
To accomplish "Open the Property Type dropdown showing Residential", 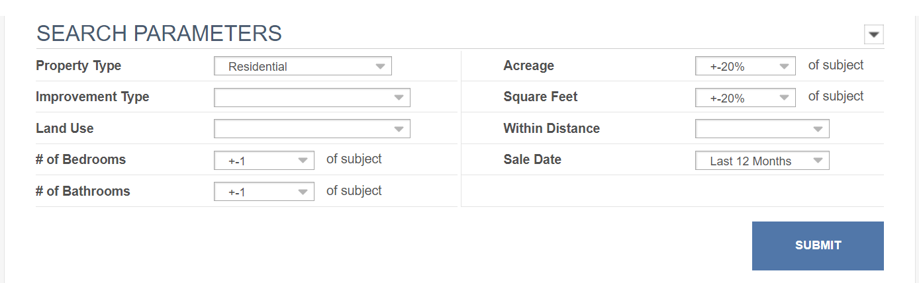I will point(303,66).
